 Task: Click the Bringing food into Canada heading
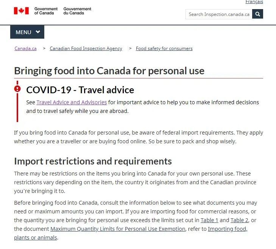tap(109, 71)
